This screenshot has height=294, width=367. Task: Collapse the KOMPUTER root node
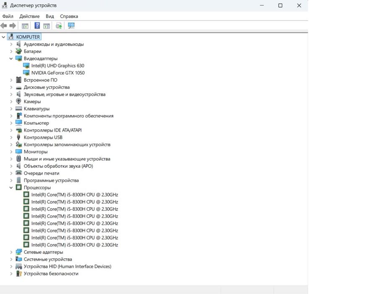pyautogui.click(x=3, y=37)
